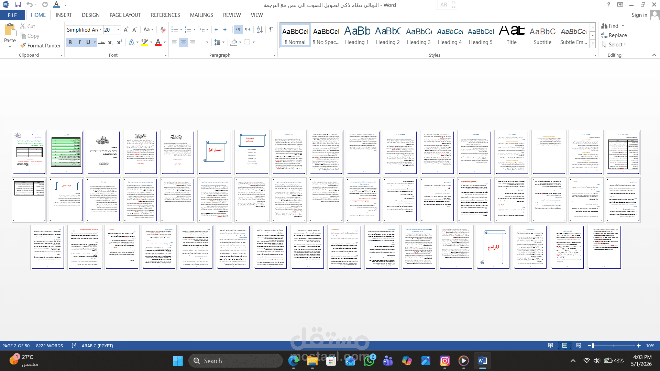Image resolution: width=660 pixels, height=371 pixels.
Task: Click the Save icon in the title bar
Action: point(18,5)
